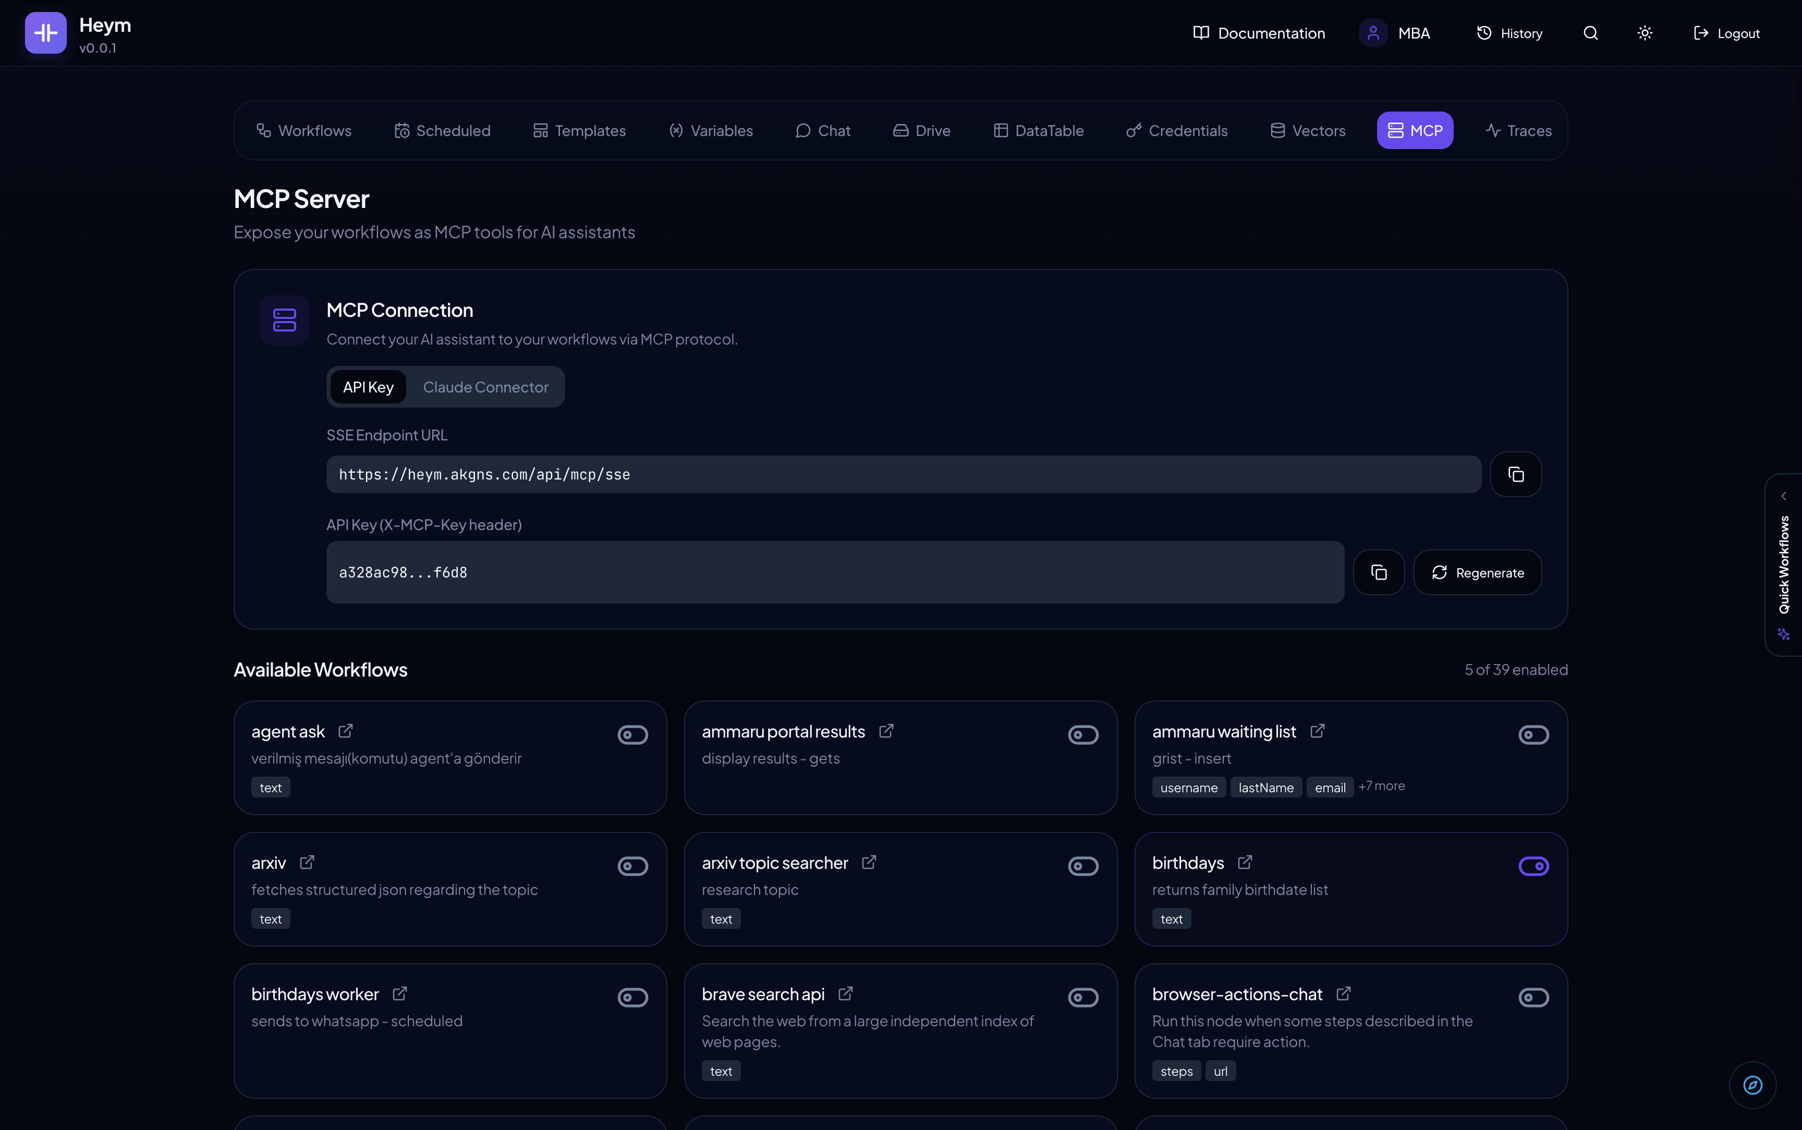This screenshot has height=1130, width=1802.
Task: Open brave search api external link icon
Action: 845,994
